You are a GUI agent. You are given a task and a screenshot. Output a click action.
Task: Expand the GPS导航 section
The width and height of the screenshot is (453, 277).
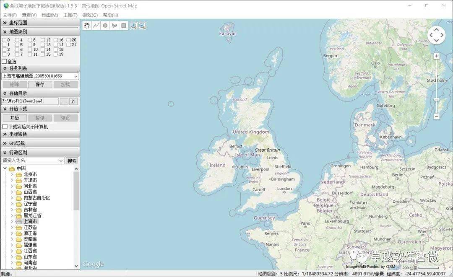click(40, 143)
